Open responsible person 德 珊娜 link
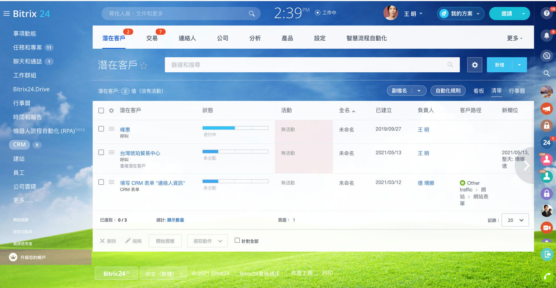Screen dimensions: 556x288 (426, 183)
